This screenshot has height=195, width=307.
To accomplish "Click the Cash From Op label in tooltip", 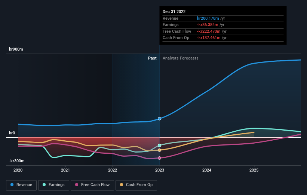I will pyautogui.click(x=176, y=38).
